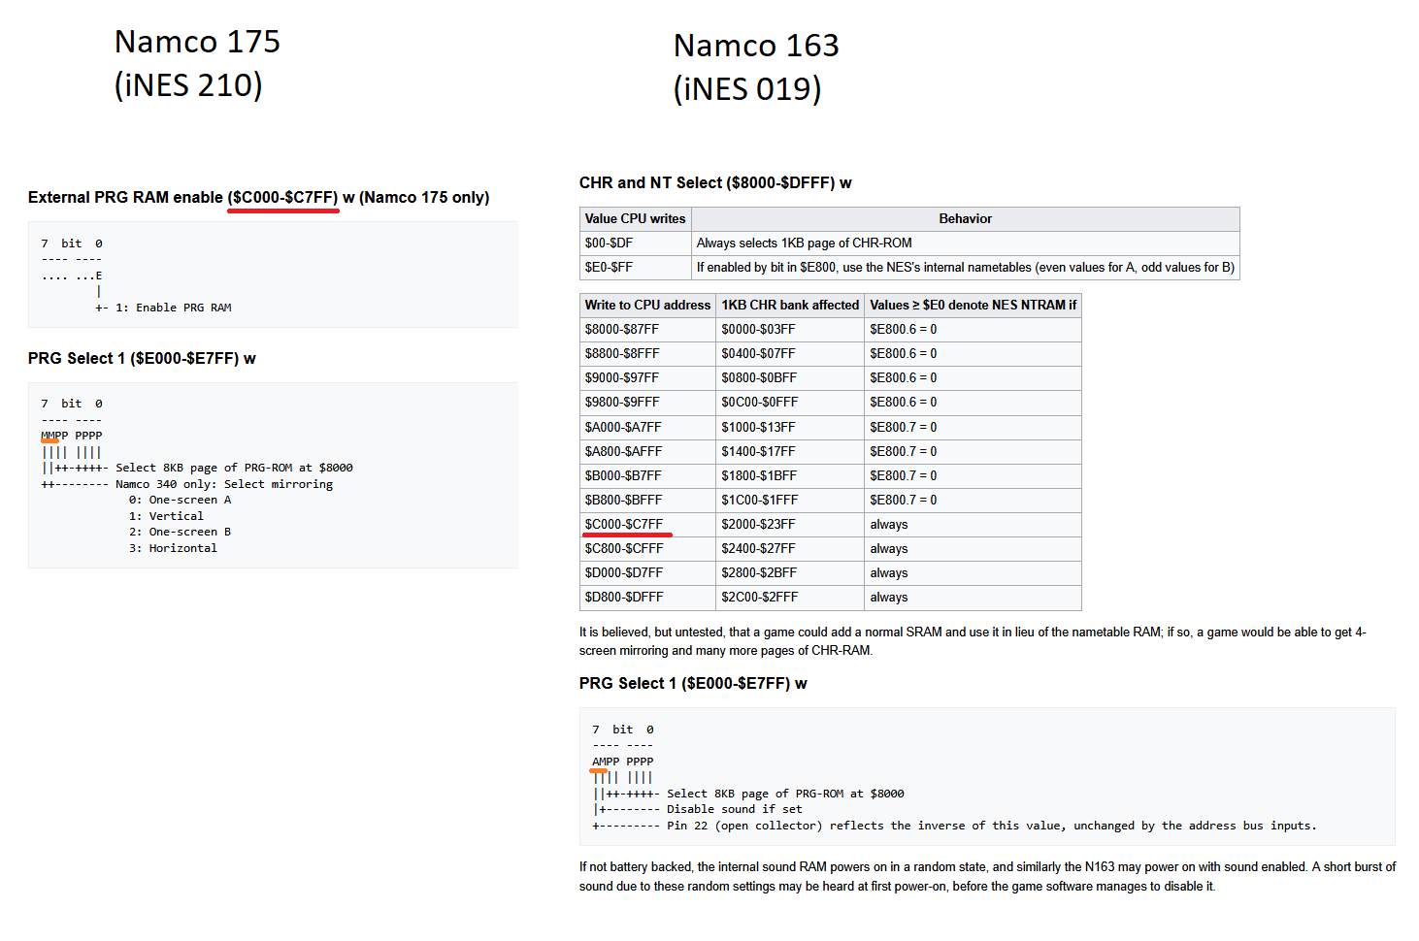Click the "$2C00-$2FFF" CHR bank cell

tap(790, 598)
